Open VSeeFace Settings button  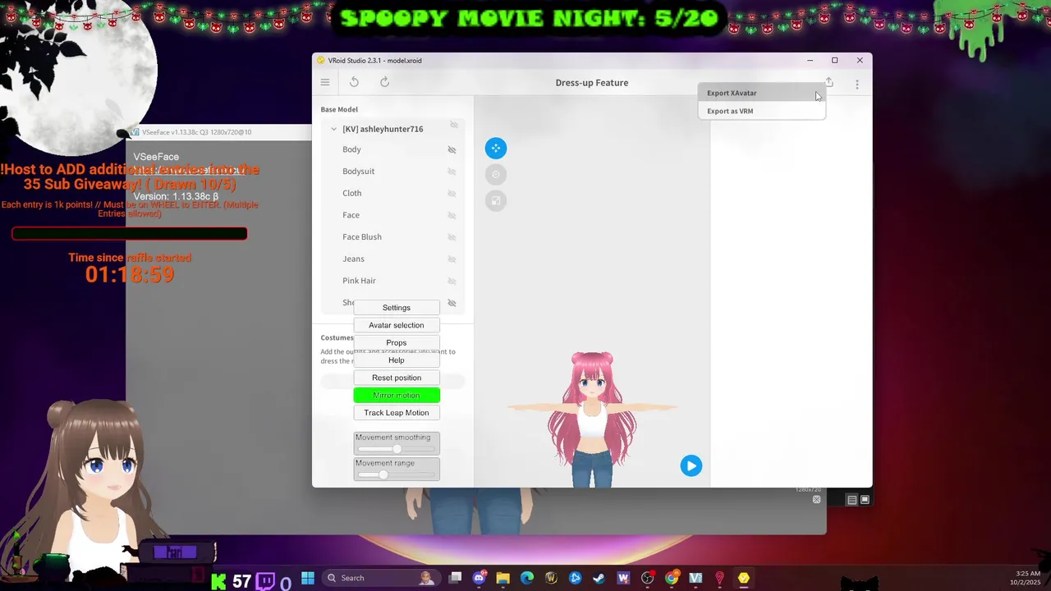click(397, 308)
